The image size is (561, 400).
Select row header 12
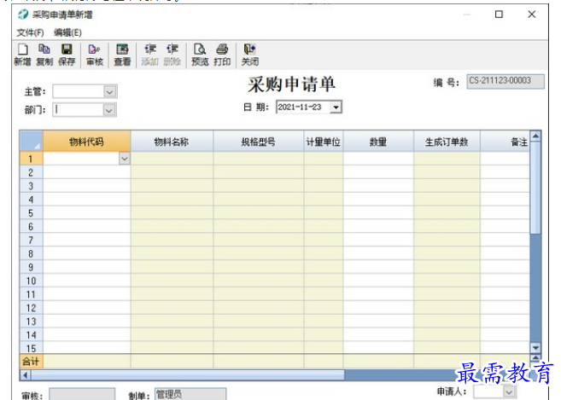click(x=31, y=308)
